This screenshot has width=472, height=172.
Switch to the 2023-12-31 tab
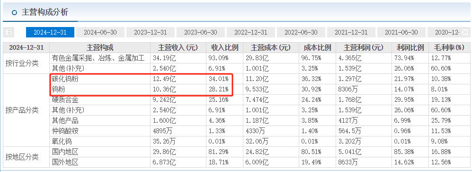click(150, 32)
